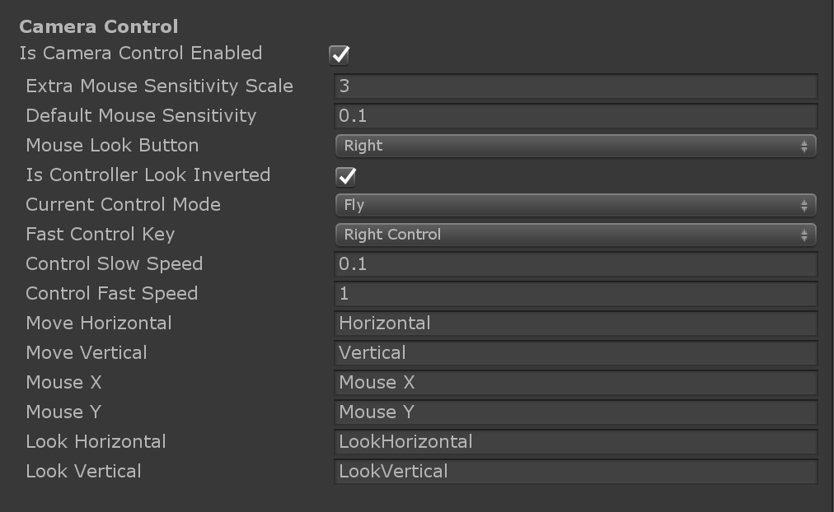Click the Move Vertical field
Image resolution: width=834 pixels, height=512 pixels.
574,353
